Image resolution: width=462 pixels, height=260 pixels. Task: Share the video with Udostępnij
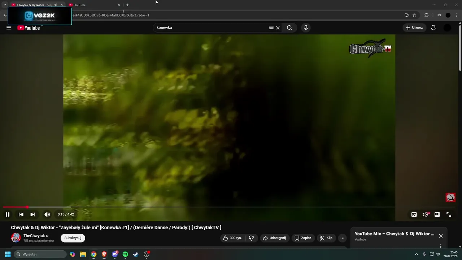[274, 238]
